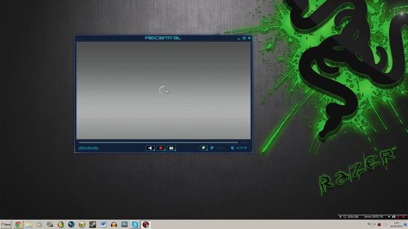
Task: Open the media player taskbar icon
Action: (40, 225)
